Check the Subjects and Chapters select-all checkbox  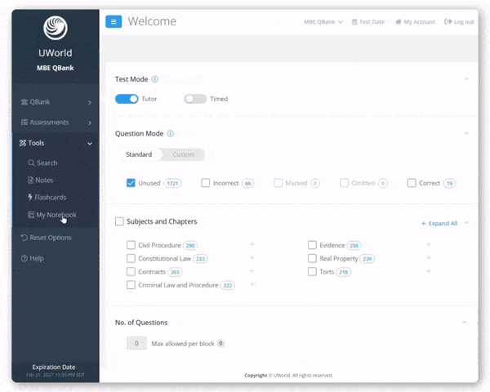pyautogui.click(x=119, y=221)
